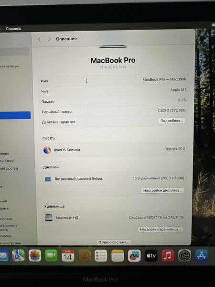The height and width of the screenshot is (287, 215).
Task: Click serial number C02H1527Q05G
Action: tap(172, 110)
